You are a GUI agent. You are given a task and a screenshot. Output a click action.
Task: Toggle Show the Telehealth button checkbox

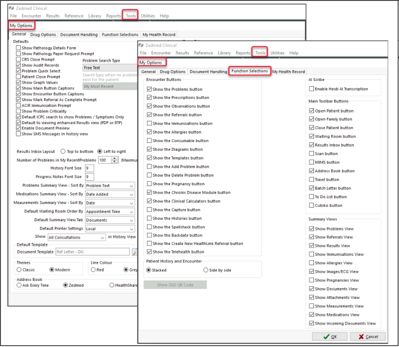coord(149,252)
